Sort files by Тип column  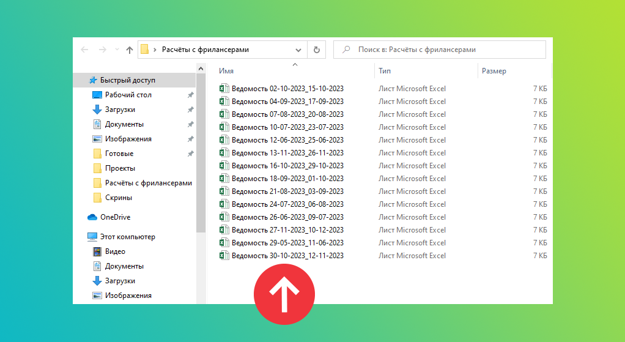(x=385, y=71)
